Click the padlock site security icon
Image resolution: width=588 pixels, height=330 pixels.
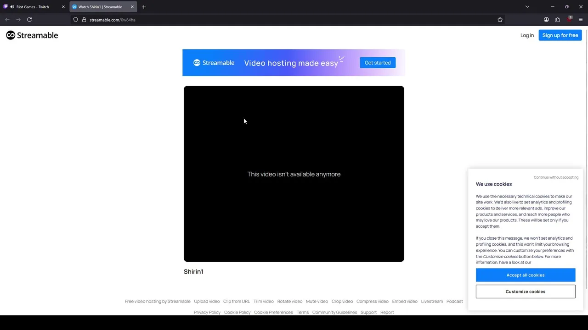(x=84, y=20)
